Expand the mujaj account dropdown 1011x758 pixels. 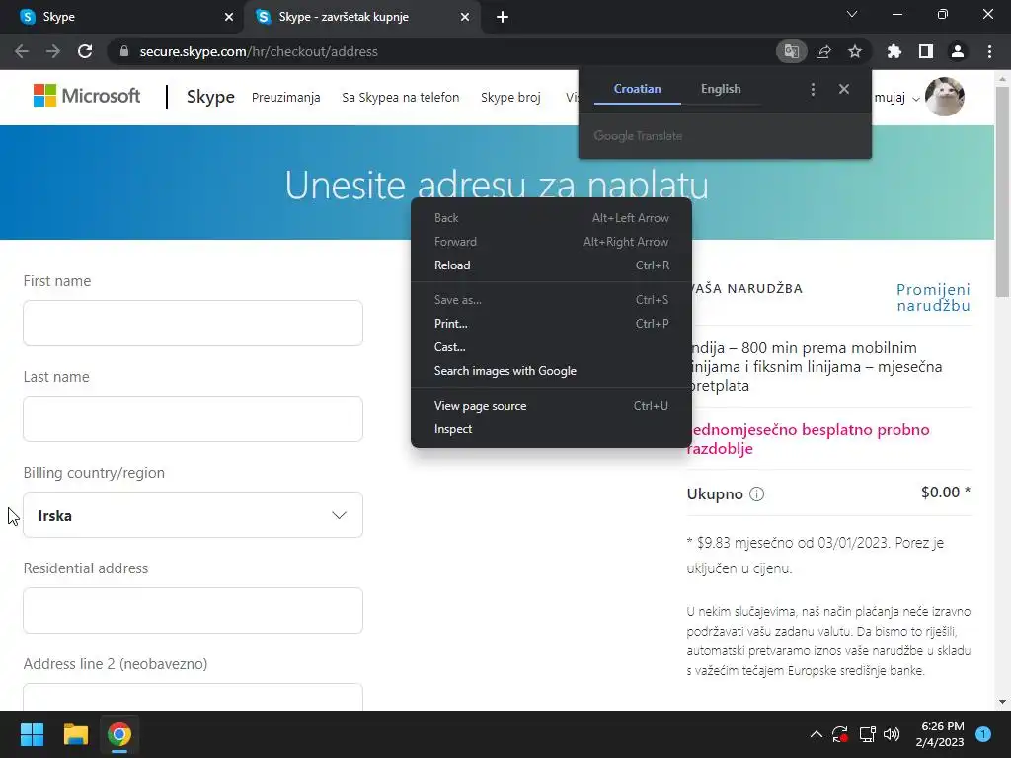tap(897, 98)
